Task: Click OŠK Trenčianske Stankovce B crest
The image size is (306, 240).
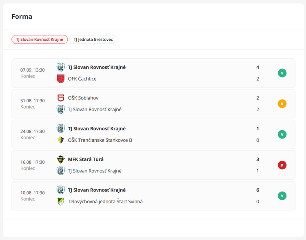Action: (61, 140)
